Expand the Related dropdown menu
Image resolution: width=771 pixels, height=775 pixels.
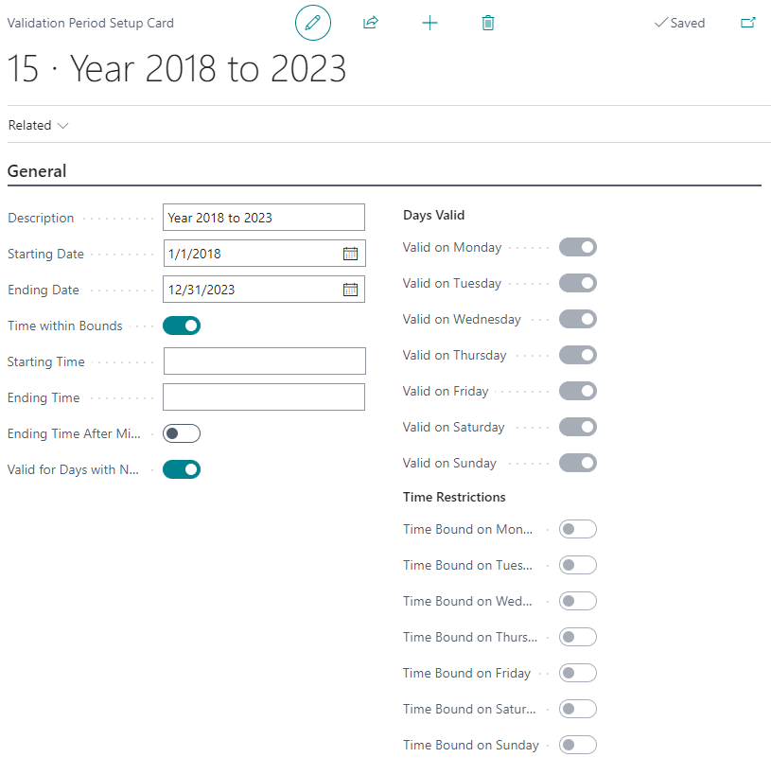[x=39, y=125]
